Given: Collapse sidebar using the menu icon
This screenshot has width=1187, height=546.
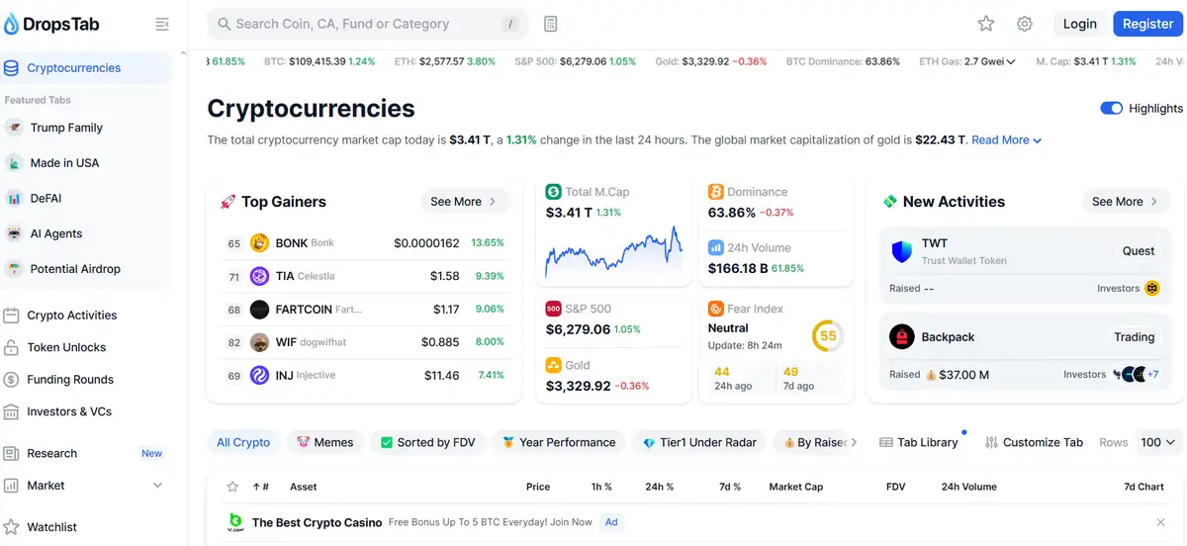Looking at the screenshot, I should pyautogui.click(x=162, y=24).
